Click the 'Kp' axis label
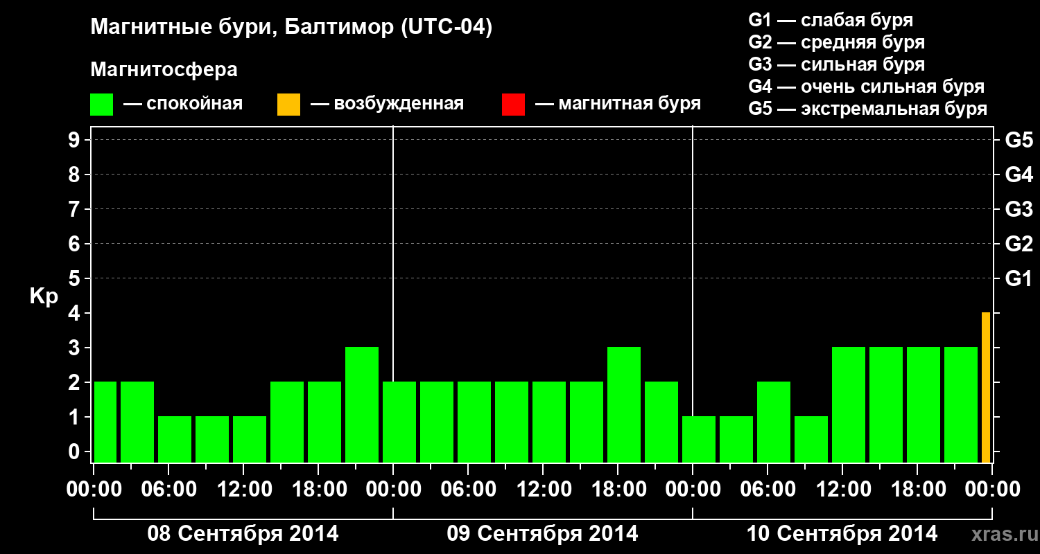The height and width of the screenshot is (554, 1040). click(44, 297)
